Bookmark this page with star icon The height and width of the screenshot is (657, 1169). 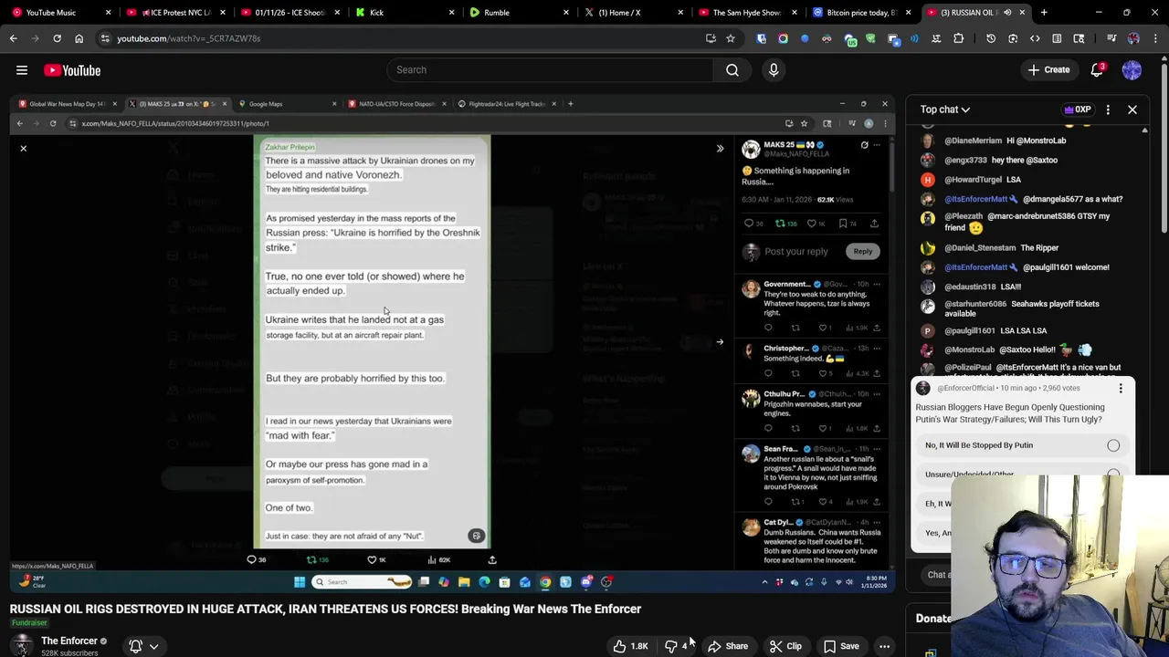[730, 38]
